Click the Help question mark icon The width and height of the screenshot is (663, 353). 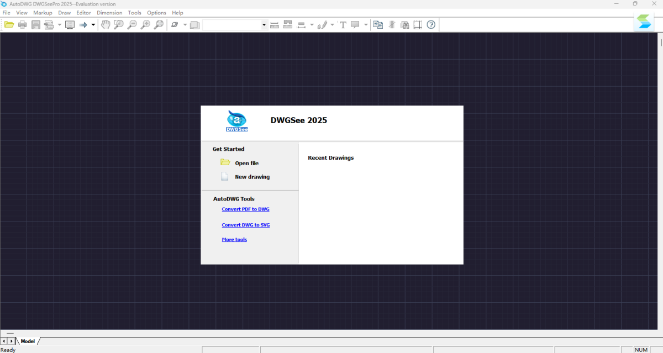pos(431,25)
